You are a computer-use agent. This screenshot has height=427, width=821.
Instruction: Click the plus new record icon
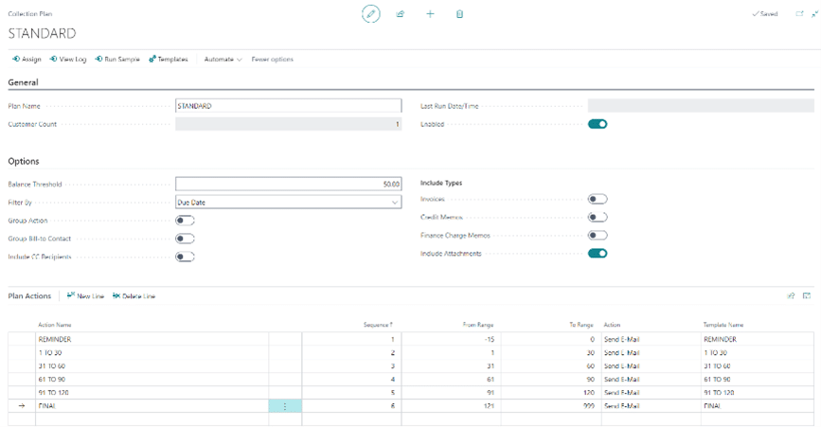pyautogui.click(x=430, y=14)
